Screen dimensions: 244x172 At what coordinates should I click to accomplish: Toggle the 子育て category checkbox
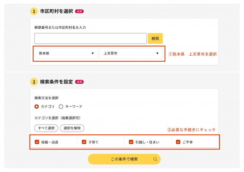[84, 142]
